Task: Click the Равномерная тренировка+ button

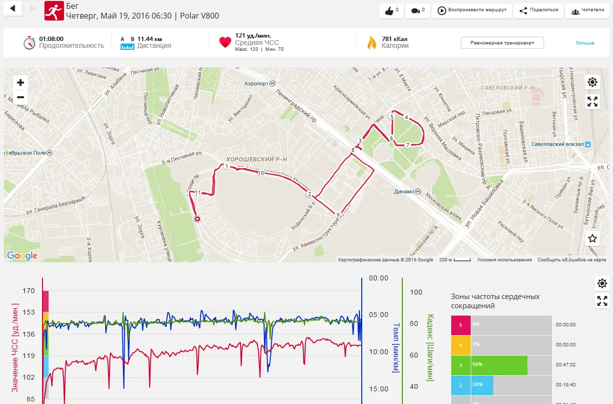Action: (502, 43)
